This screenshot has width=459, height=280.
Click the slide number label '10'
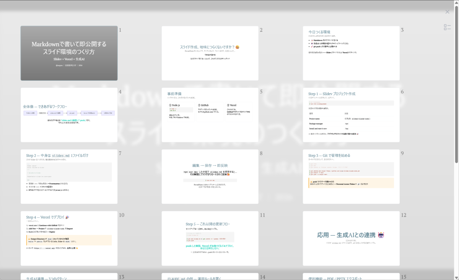click(x=122, y=215)
